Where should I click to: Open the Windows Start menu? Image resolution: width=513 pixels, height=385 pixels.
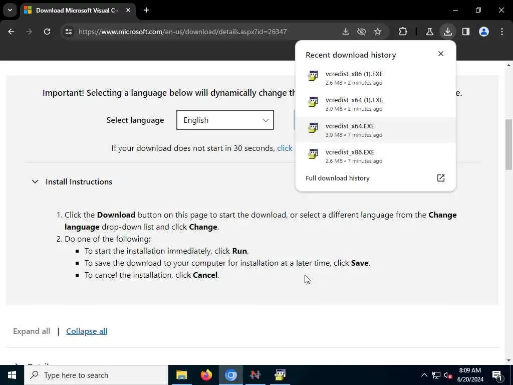[12, 375]
